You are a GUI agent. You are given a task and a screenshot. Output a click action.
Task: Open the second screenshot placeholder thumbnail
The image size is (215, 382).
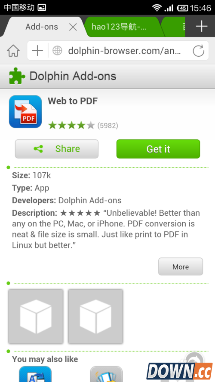click(95, 316)
